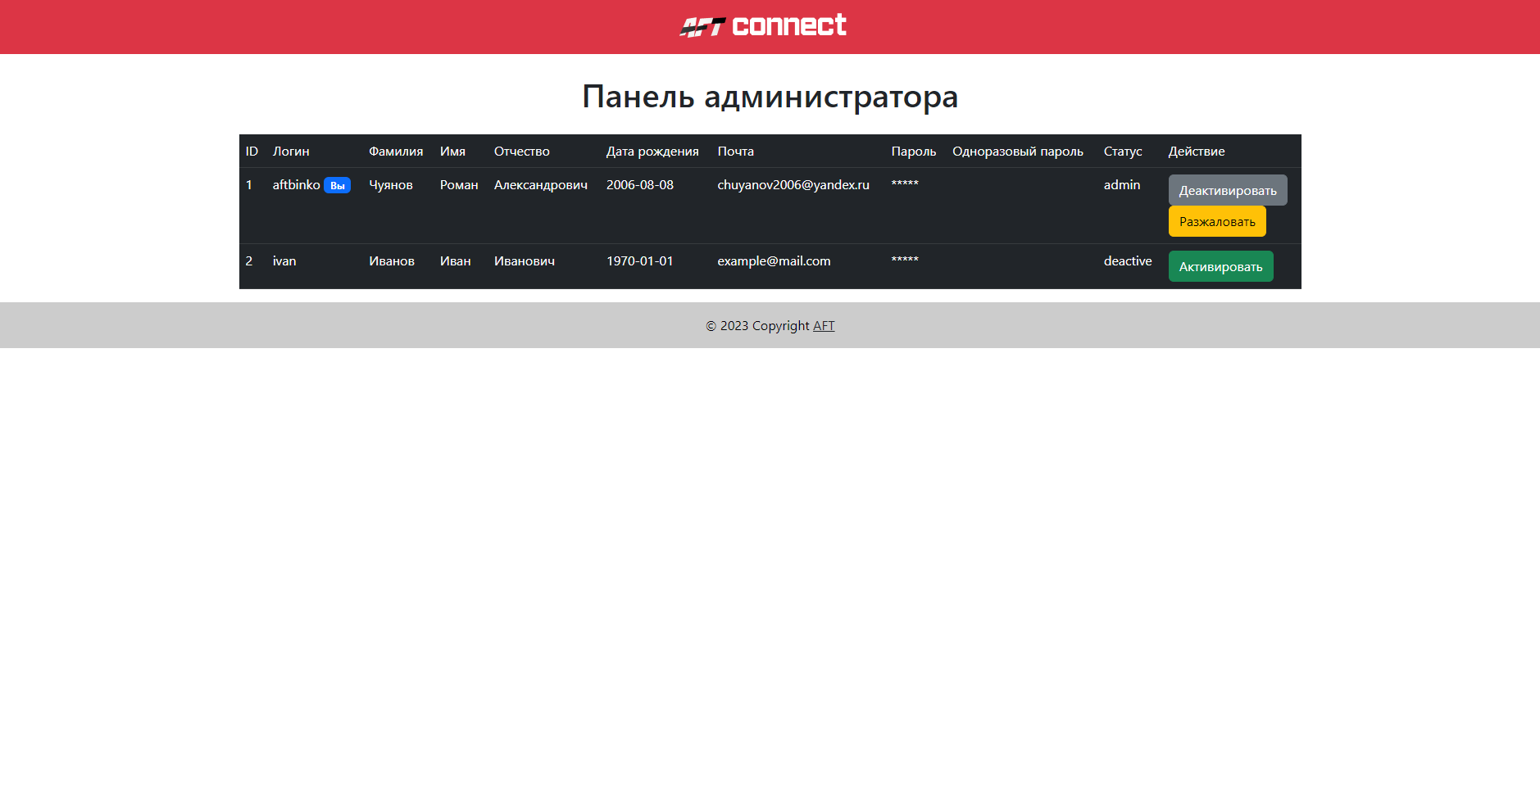
Task: Click the AFT connect logo in header
Action: [763, 26]
